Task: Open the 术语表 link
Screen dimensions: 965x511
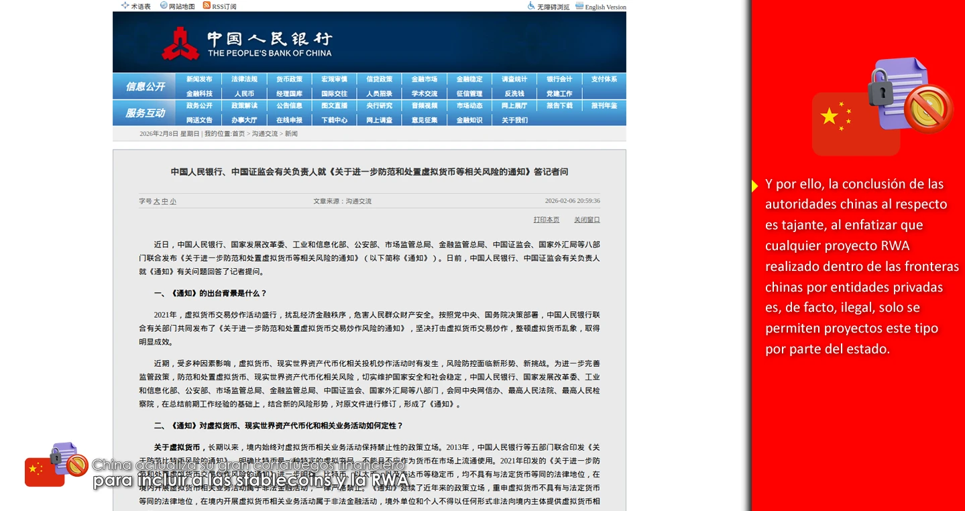Action: pyautogui.click(x=141, y=7)
